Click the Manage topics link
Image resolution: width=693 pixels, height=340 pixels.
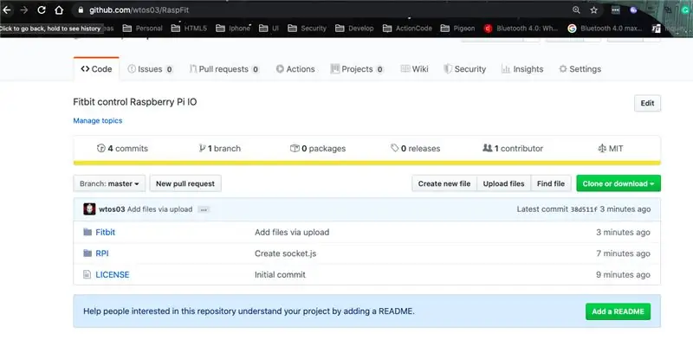tap(98, 120)
